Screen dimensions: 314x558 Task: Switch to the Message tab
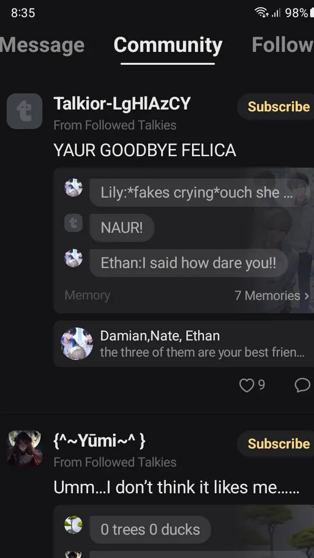(42, 45)
